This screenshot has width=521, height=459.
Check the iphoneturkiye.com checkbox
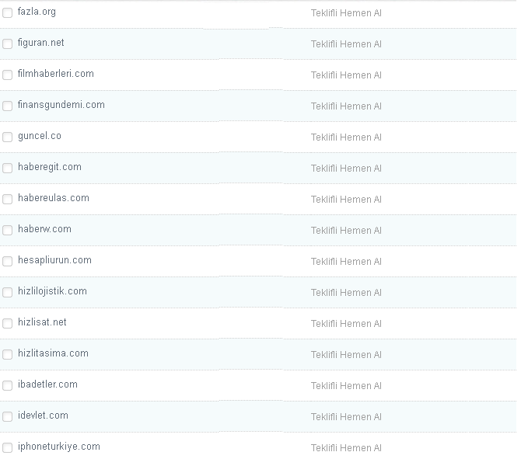[8, 448]
